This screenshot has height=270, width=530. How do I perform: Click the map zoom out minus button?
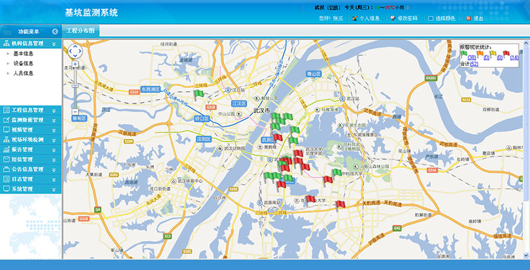tap(75, 111)
